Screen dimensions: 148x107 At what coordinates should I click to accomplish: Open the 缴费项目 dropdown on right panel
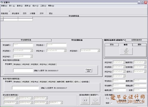tap(145, 62)
